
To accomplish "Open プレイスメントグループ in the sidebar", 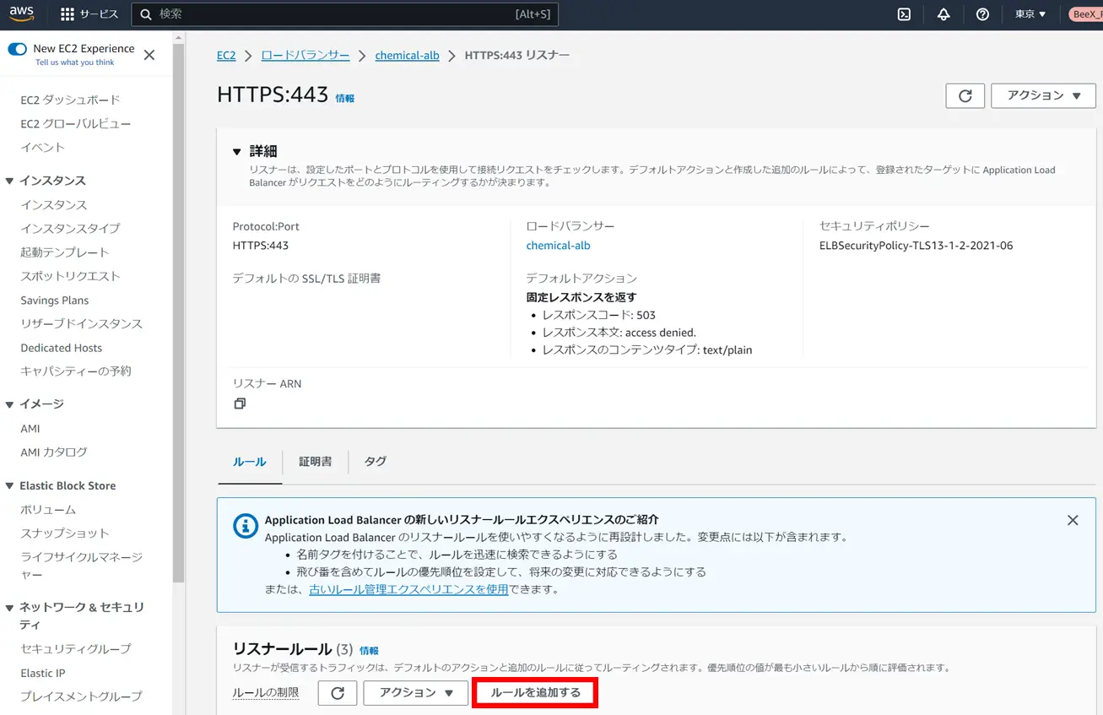I will pos(81,696).
